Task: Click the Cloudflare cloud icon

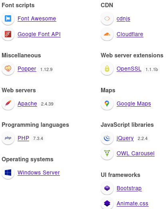Action: pyautogui.click(x=107, y=34)
